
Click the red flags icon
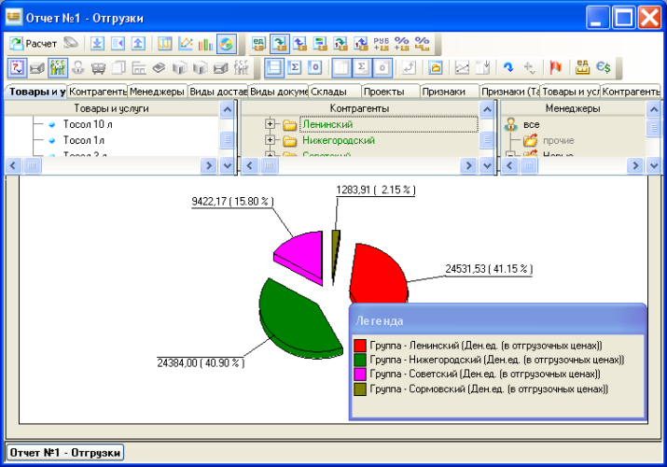(556, 67)
